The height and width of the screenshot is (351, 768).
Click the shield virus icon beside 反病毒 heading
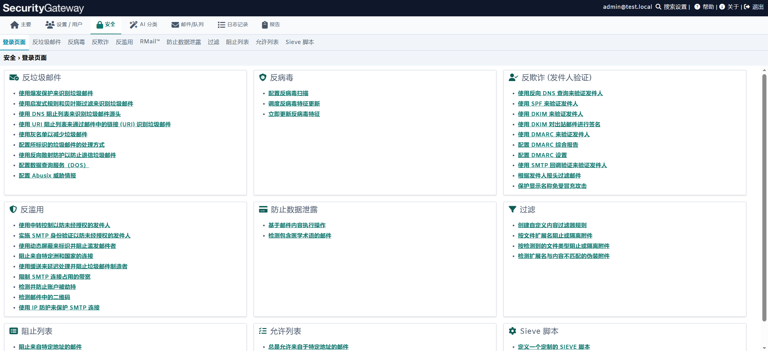[263, 77]
